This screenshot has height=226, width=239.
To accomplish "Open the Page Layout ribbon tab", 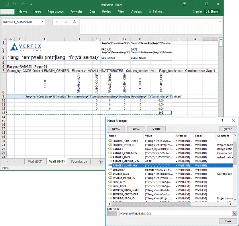I will click(x=55, y=12).
